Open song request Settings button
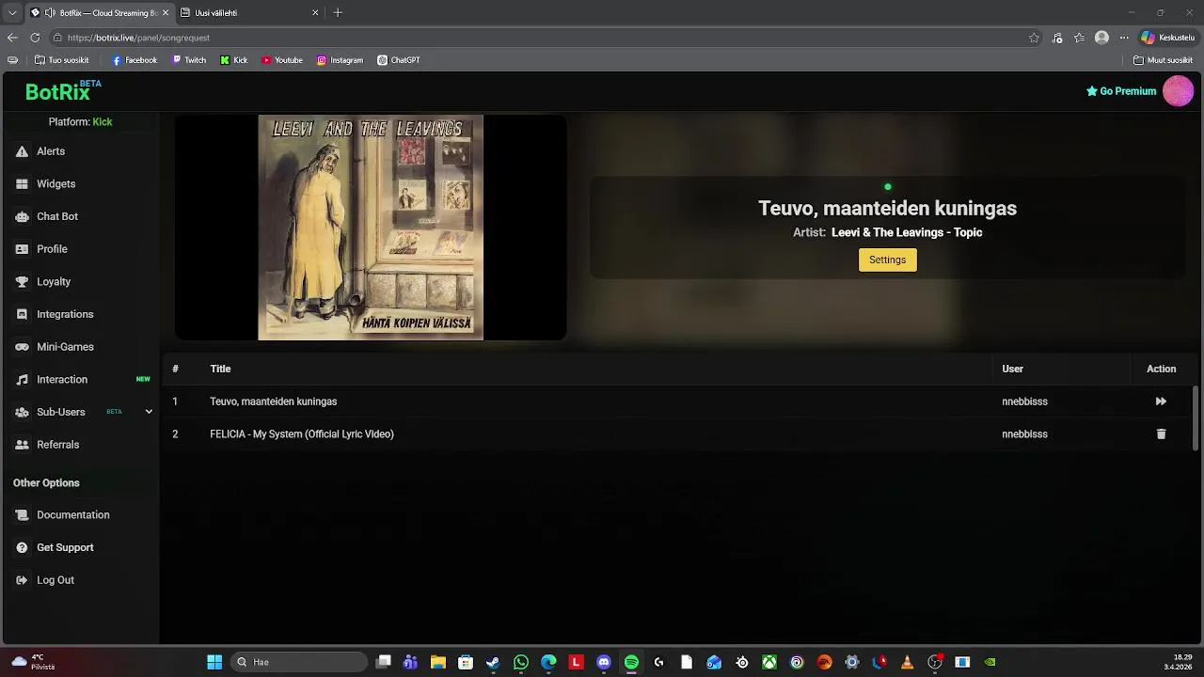1204x677 pixels. point(887,260)
